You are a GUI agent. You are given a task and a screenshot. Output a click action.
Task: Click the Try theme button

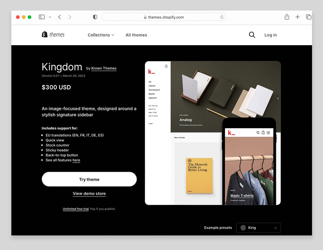point(89,179)
